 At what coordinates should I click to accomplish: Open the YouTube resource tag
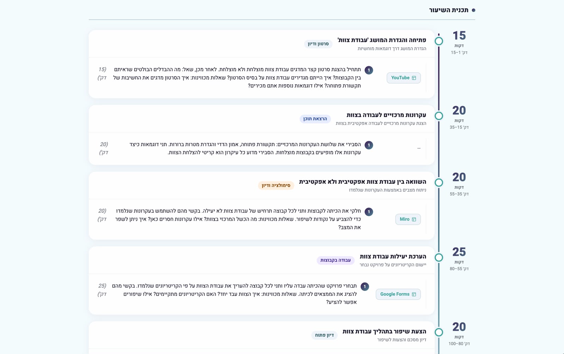click(x=404, y=78)
